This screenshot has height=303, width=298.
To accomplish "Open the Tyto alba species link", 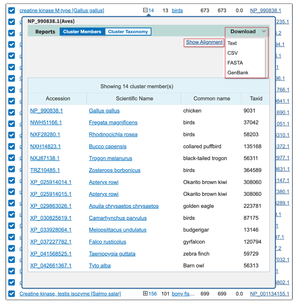I will [100, 265].
